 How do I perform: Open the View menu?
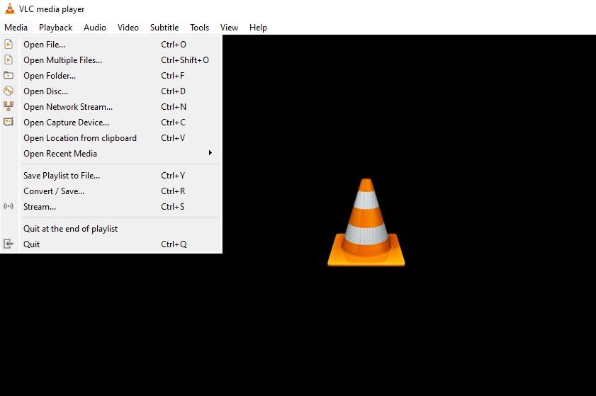229,28
